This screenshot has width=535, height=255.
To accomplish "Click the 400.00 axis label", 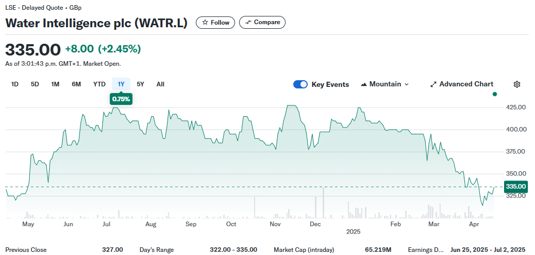I will (x=516, y=130).
